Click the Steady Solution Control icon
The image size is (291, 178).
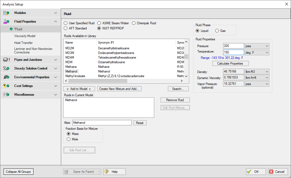tap(6, 68)
